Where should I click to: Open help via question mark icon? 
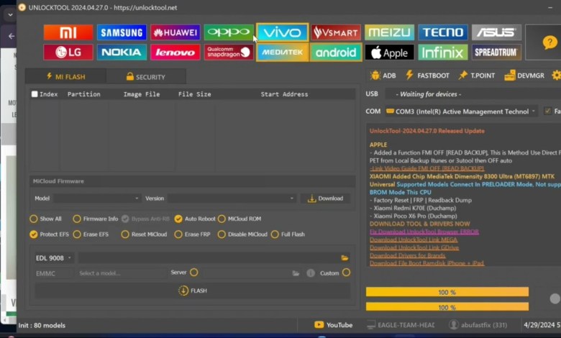tap(549, 42)
